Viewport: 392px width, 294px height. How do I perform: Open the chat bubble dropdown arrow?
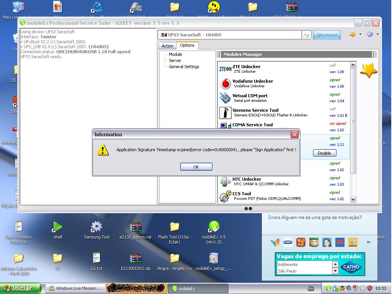377,34
